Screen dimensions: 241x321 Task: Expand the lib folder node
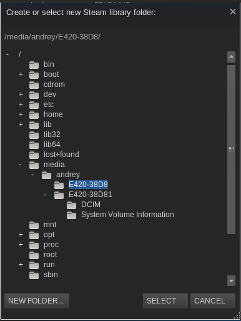pos(21,125)
